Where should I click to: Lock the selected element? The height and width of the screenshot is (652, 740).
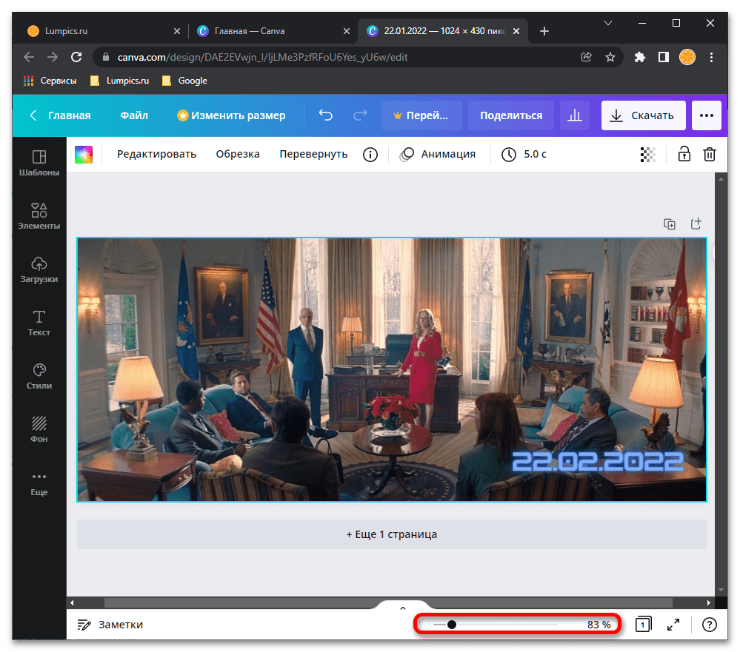[x=684, y=154]
